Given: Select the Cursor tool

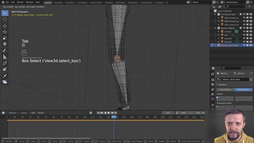Looking at the screenshot, I should pyautogui.click(x=5, y=19).
